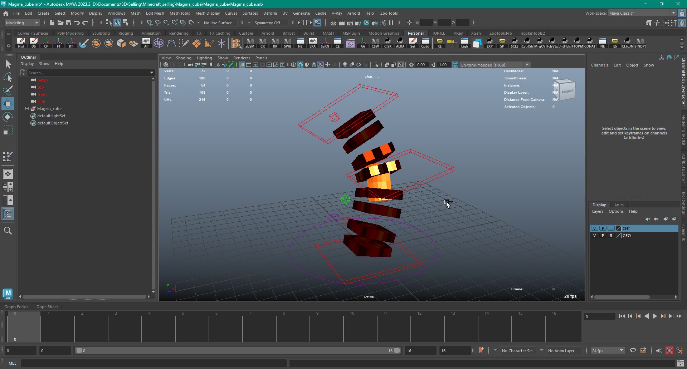687x369 pixels.
Task: Open the Outliner search filter dropdown arrow
Action: click(x=152, y=73)
